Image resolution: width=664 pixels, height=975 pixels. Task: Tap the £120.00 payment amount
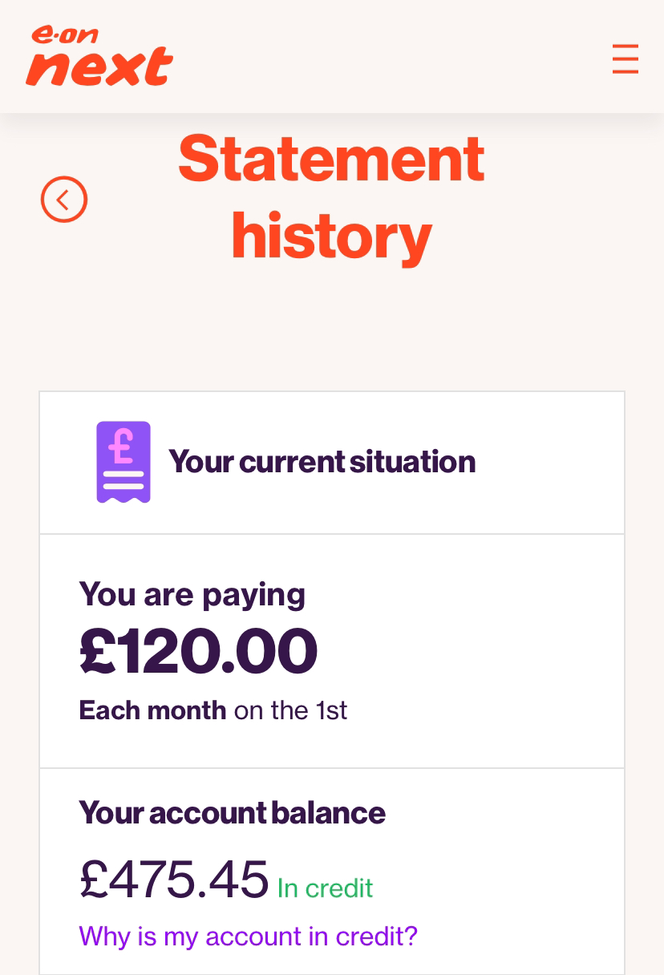point(198,651)
